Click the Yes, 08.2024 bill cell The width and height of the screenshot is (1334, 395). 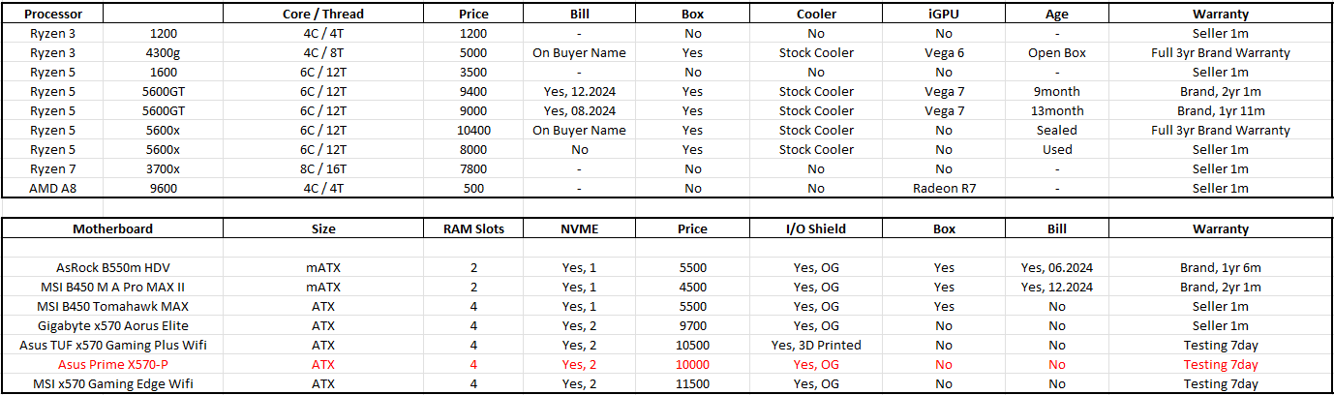[579, 111]
